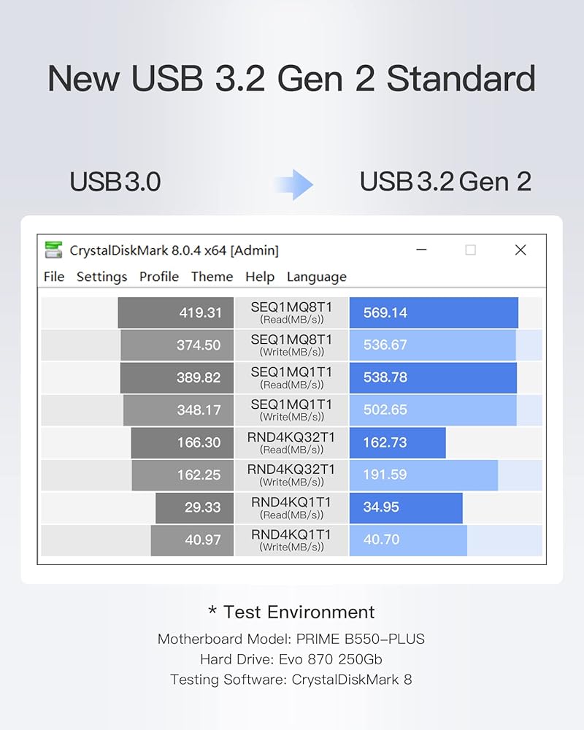
Task: Click the 419.31 USB 3.0 result bar
Action: [176, 312]
